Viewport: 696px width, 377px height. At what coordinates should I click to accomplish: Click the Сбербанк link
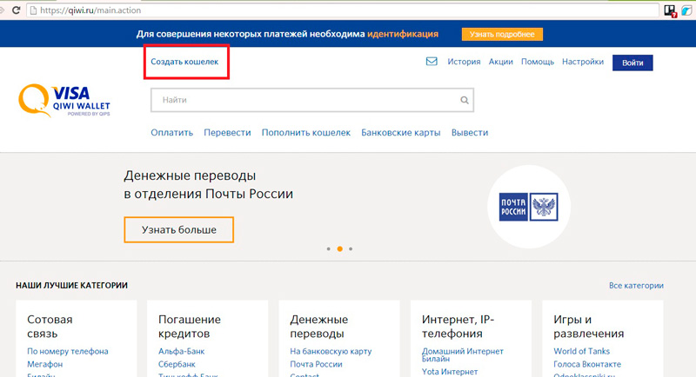(x=177, y=364)
